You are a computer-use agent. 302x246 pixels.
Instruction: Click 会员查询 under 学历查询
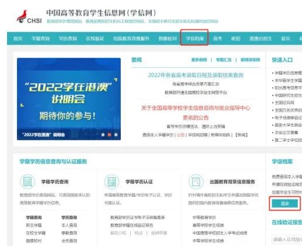69,241
